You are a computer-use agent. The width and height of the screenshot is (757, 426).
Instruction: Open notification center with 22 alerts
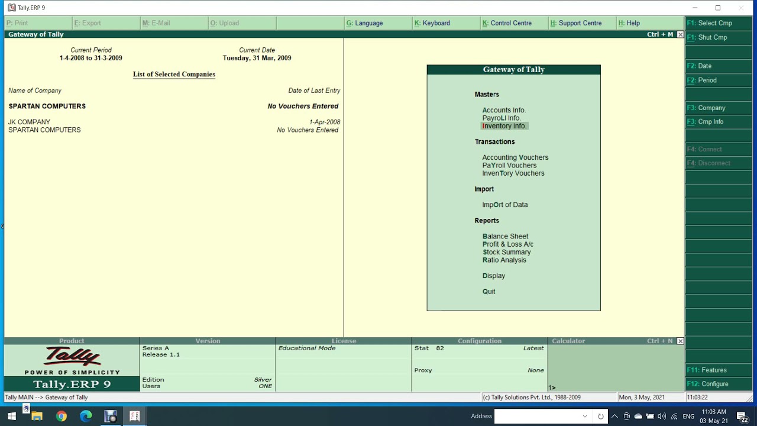click(742, 417)
